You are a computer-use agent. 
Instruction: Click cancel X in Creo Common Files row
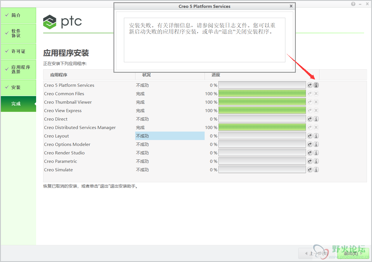[x=316, y=94]
